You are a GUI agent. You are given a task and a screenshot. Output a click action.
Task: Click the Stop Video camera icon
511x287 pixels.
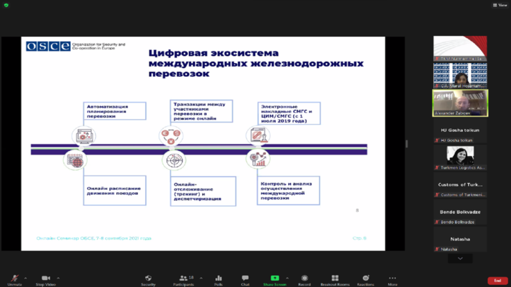click(x=46, y=278)
